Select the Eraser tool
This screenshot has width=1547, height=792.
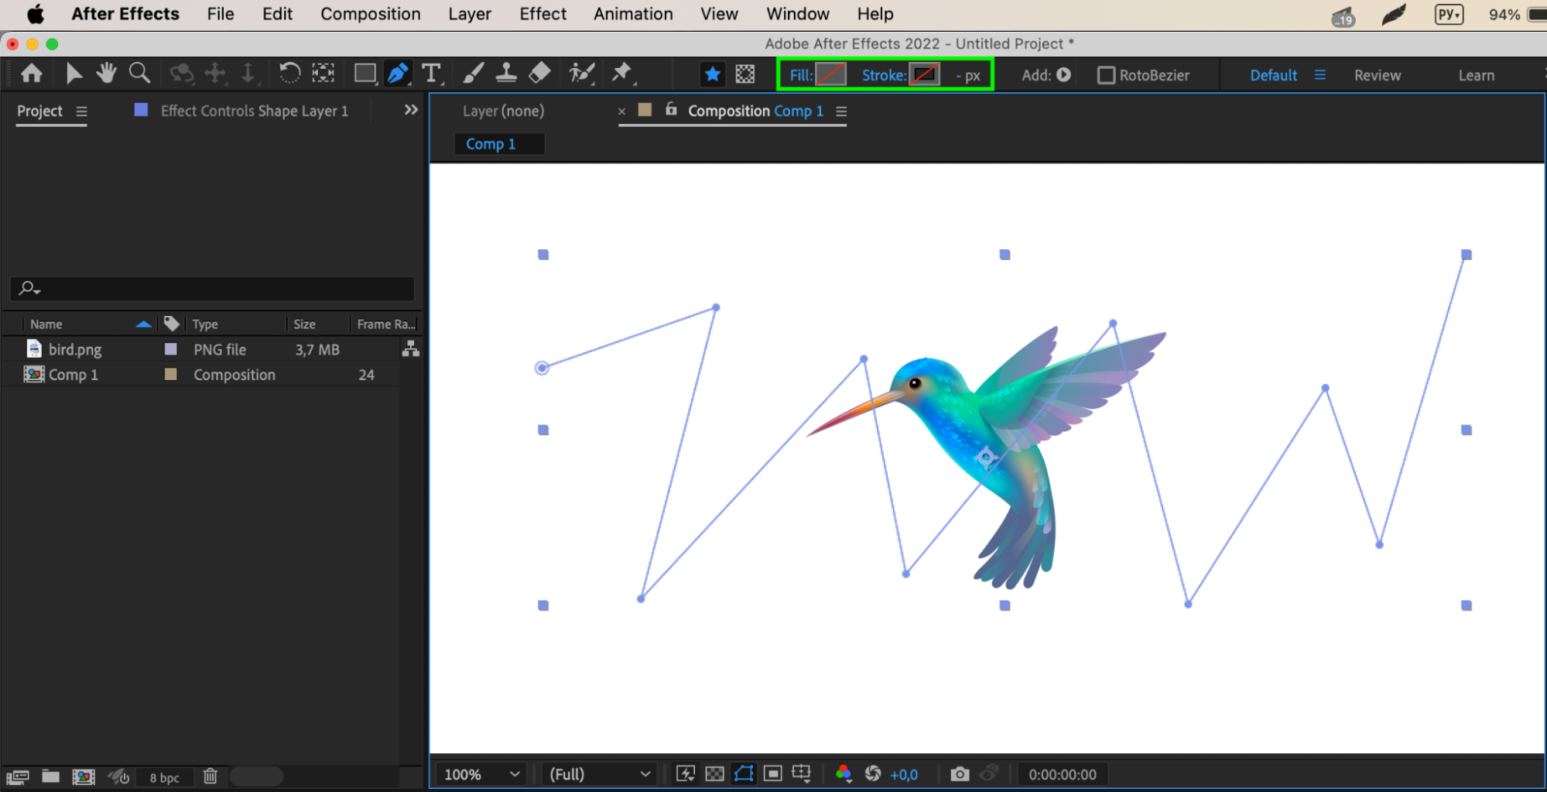[539, 74]
